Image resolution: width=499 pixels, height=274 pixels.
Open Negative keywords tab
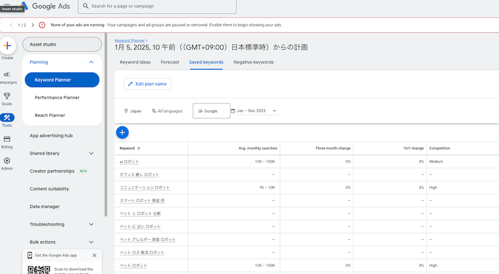[254, 62]
